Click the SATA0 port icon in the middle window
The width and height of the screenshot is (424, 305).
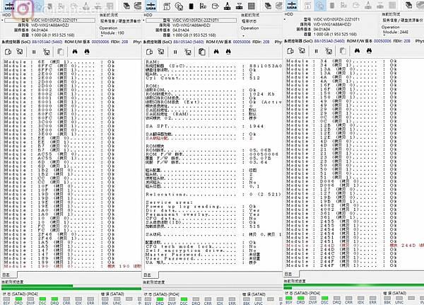[x=151, y=6]
